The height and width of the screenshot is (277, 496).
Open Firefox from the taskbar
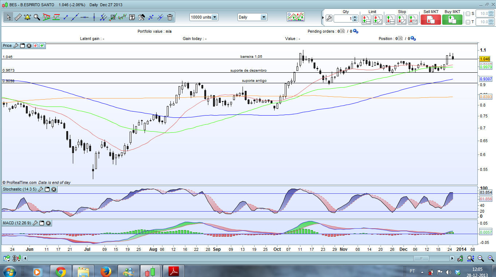106,271
